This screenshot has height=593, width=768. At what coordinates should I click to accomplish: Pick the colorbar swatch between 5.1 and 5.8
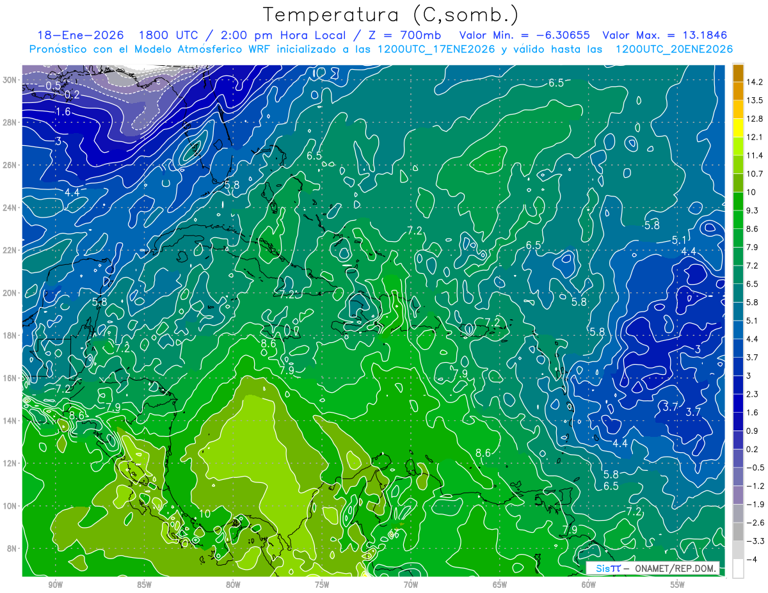point(738,311)
